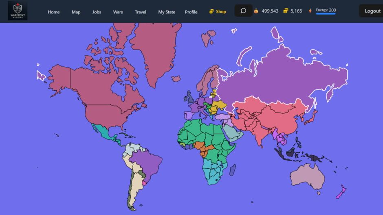
Task: Click the gold coins stack icon
Action: (x=286, y=11)
